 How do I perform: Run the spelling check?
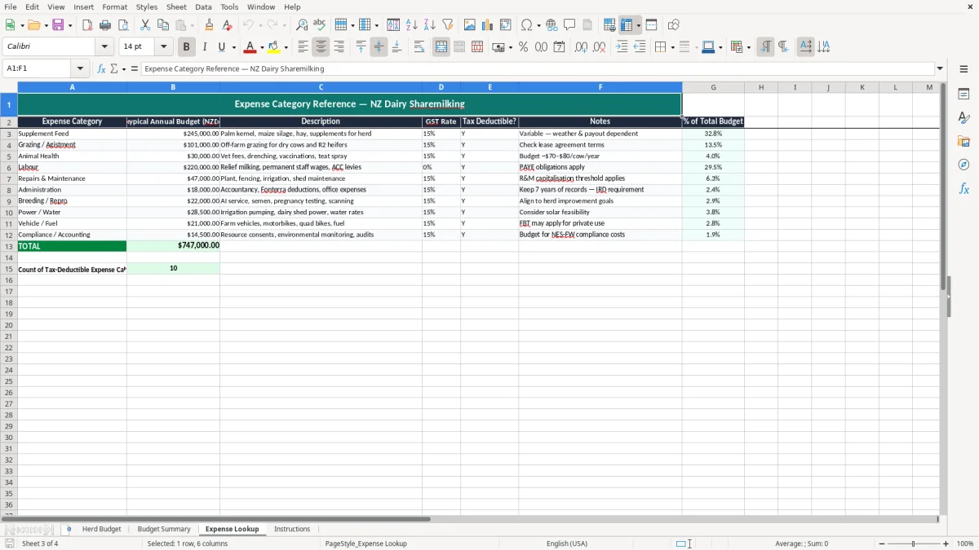320,25
